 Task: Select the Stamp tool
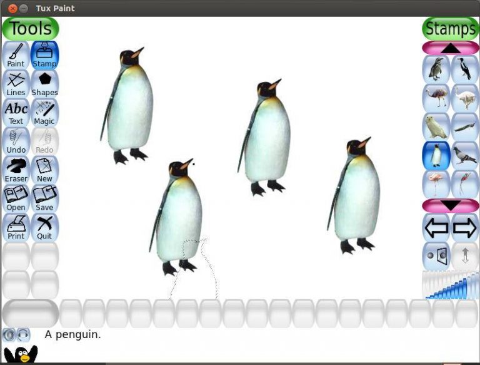click(45, 55)
